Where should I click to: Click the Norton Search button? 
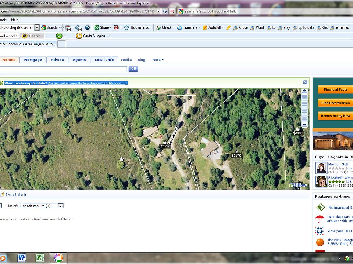(32, 36)
